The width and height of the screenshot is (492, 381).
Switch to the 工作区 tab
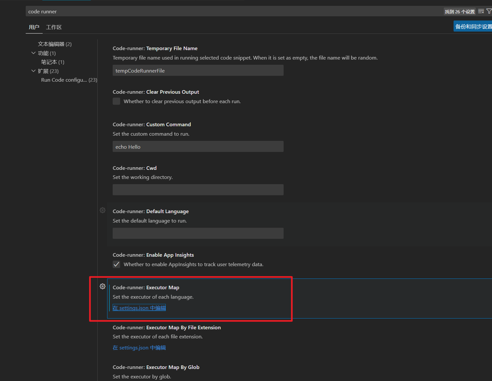coord(53,27)
